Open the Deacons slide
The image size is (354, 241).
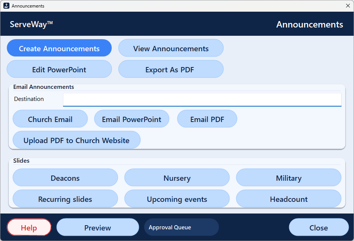(65, 177)
